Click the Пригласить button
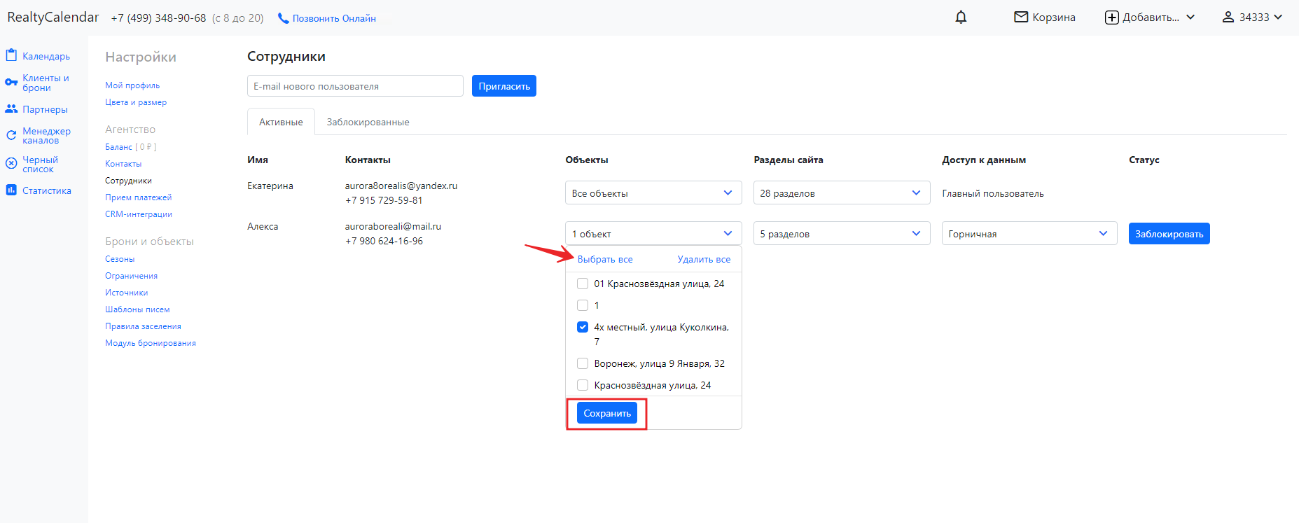The height and width of the screenshot is (523, 1299). 504,86
